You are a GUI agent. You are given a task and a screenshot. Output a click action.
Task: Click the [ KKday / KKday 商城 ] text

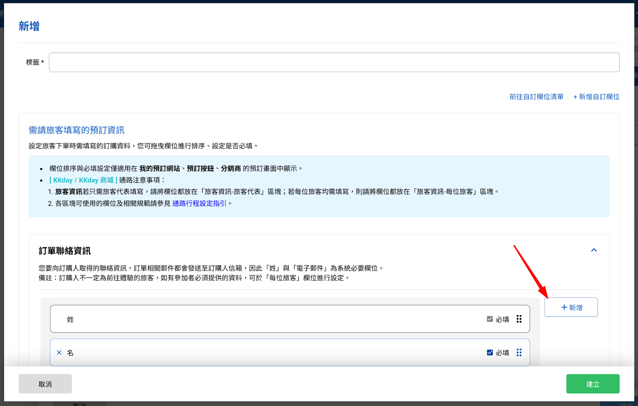tap(83, 180)
